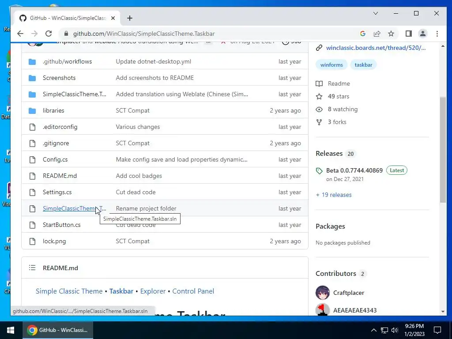452x339 pixels.
Task: Select the winforms topic tag
Action: [x=331, y=65]
